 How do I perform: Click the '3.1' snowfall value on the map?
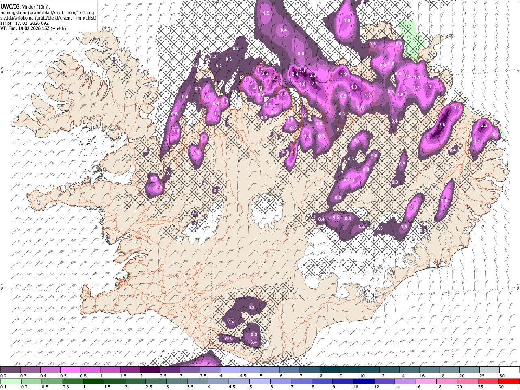(302, 70)
